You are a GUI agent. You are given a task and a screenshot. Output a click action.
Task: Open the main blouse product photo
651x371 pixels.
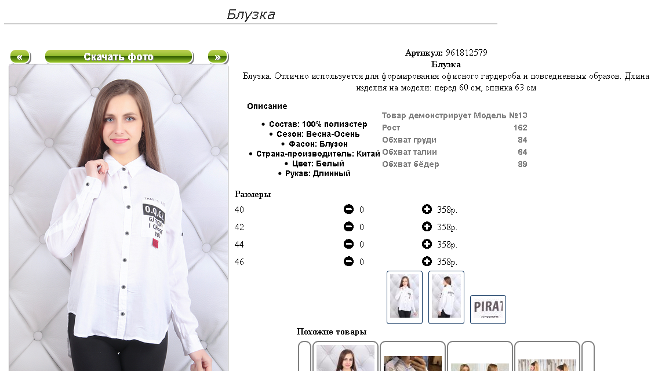click(119, 218)
